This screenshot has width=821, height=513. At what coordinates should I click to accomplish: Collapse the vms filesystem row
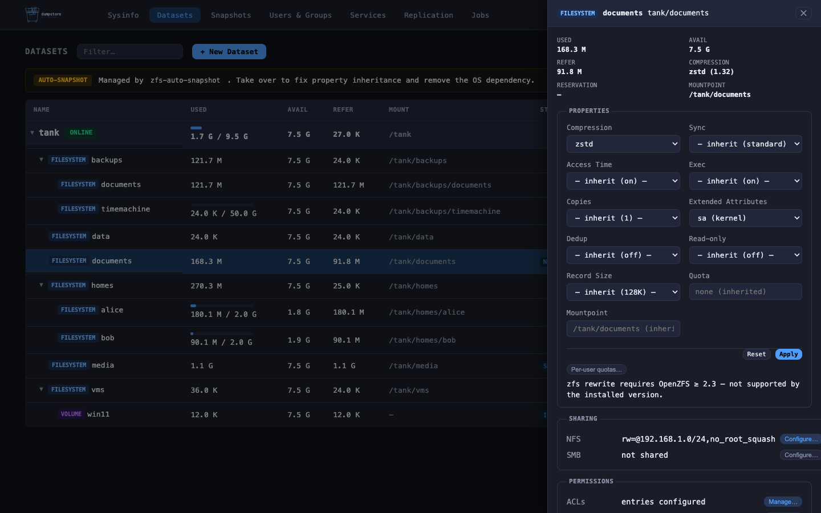point(41,389)
